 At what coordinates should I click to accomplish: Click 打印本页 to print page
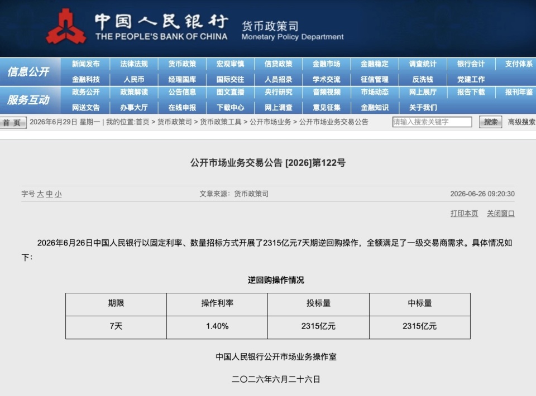tap(464, 214)
